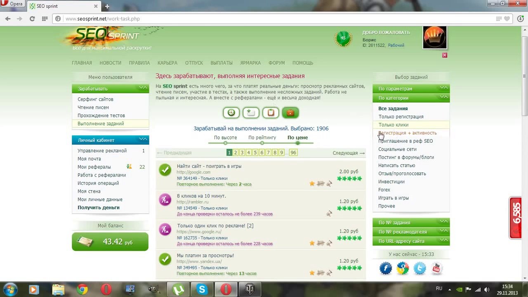Open 'Получить деньги' link

tap(99, 207)
